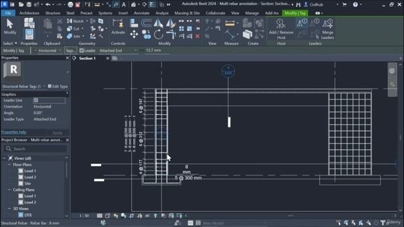Click the highlighted leader tool in Leaders panel
The height and width of the screenshot is (227, 404).
coord(302,23)
